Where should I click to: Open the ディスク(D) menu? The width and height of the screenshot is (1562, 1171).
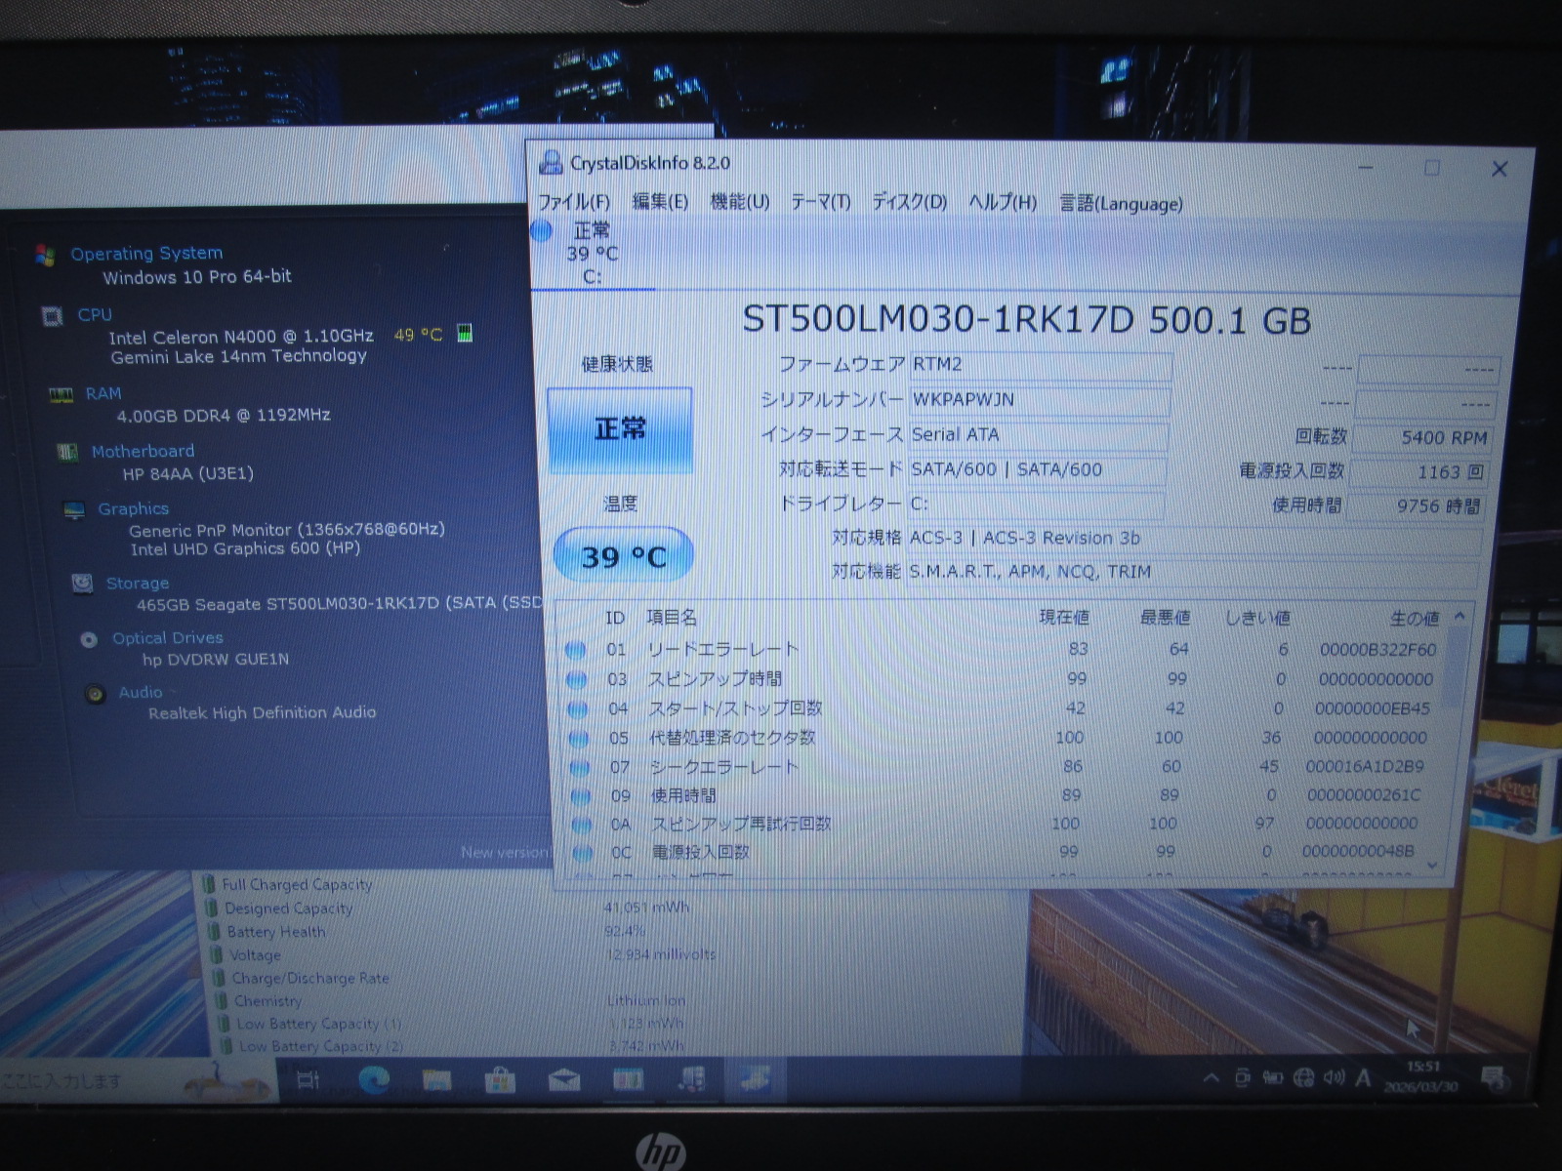(909, 202)
